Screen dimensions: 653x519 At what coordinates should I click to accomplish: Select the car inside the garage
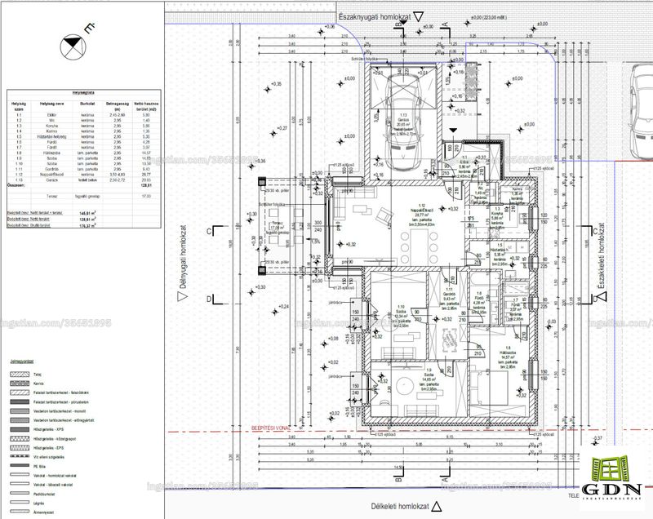tap(403, 123)
